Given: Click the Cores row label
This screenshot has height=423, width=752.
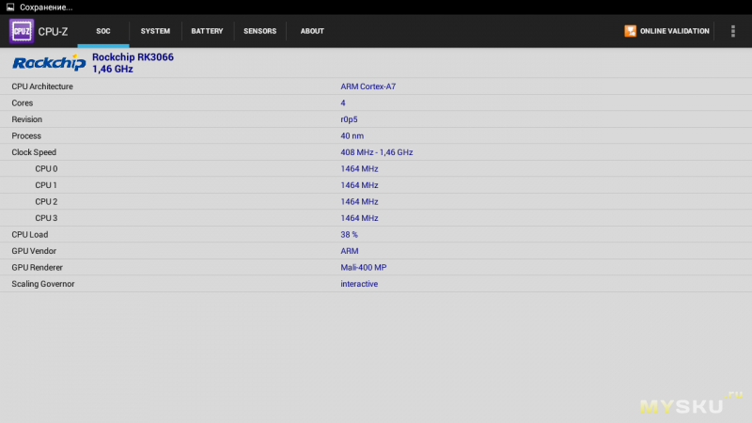Looking at the screenshot, I should (22, 103).
